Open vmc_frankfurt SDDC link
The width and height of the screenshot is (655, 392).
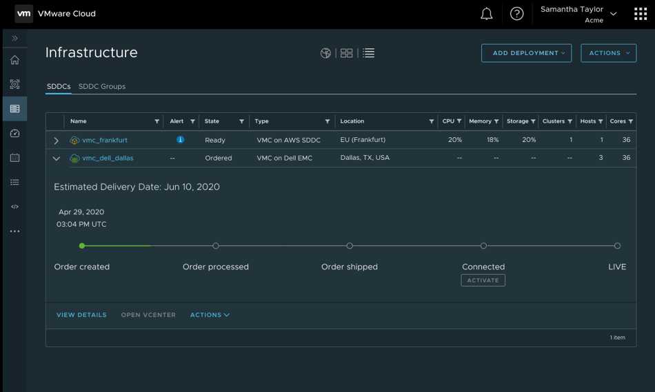coord(104,141)
